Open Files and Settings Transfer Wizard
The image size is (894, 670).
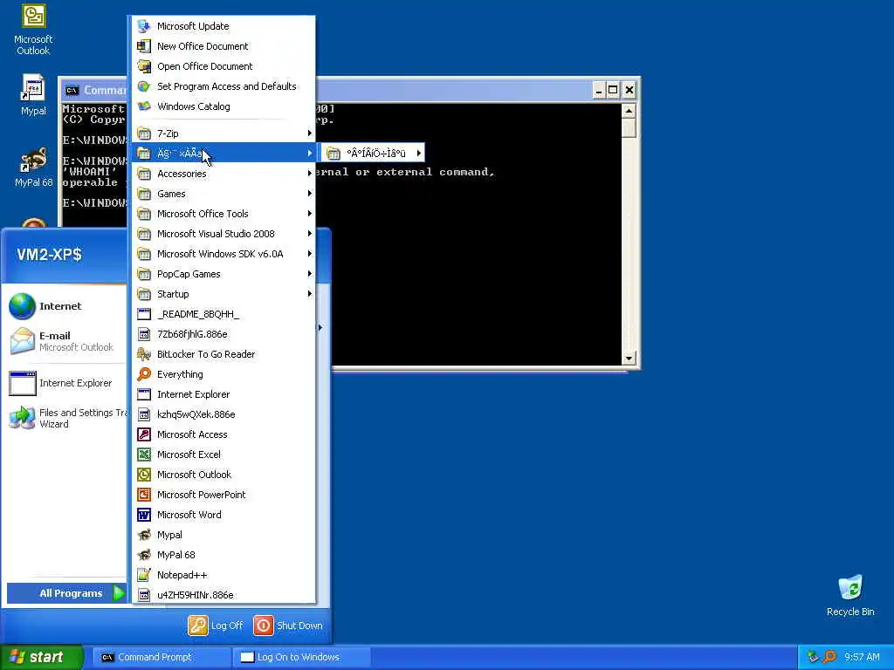point(65,418)
